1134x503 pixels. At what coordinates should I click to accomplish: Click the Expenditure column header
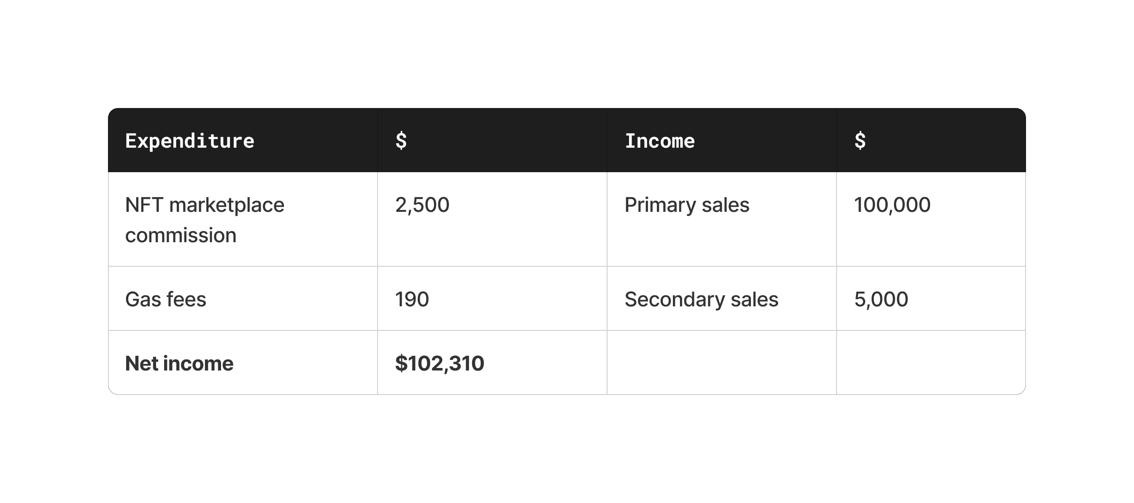pos(190,141)
